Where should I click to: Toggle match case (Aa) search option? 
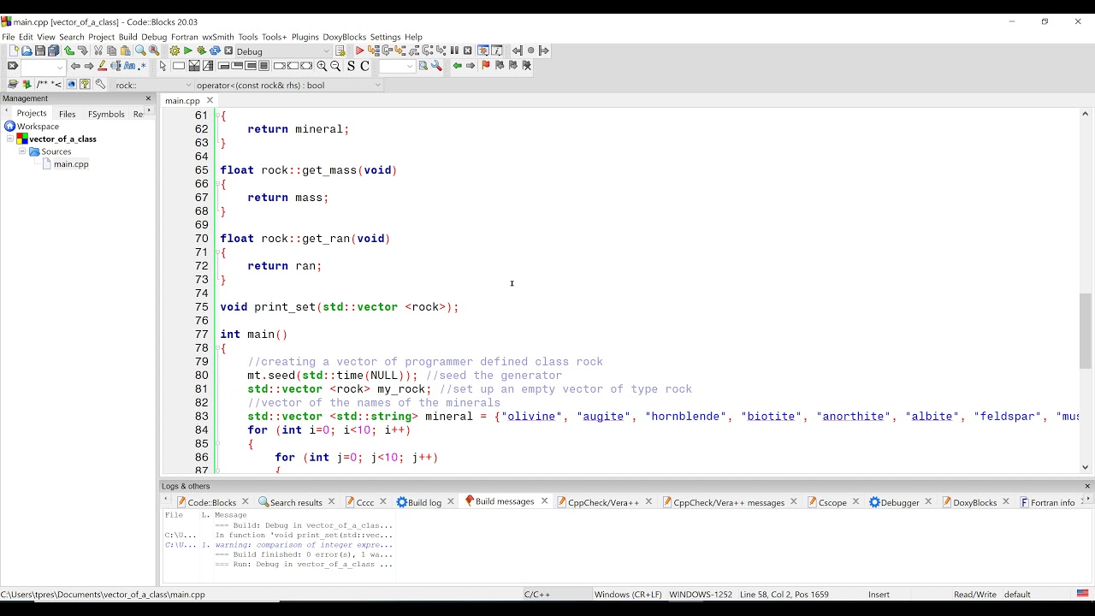tap(129, 66)
